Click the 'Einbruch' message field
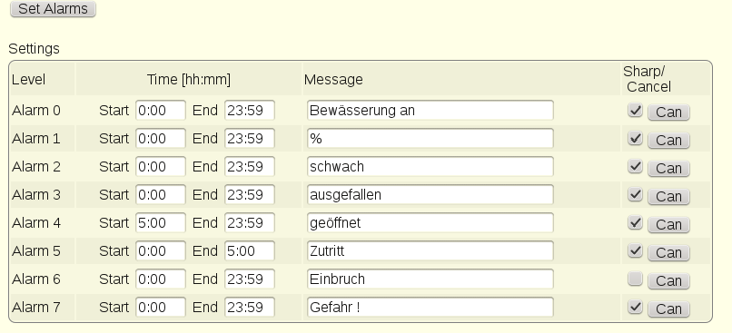Screen dimensions: 732x333 pos(430,279)
